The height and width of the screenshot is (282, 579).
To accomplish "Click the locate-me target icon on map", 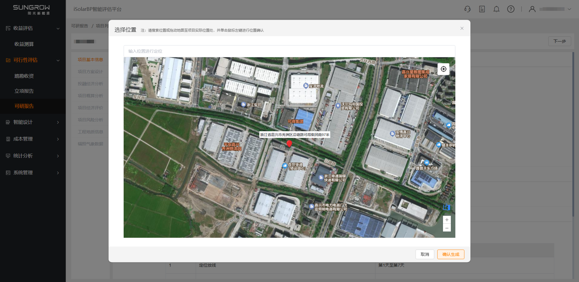I will tap(443, 69).
